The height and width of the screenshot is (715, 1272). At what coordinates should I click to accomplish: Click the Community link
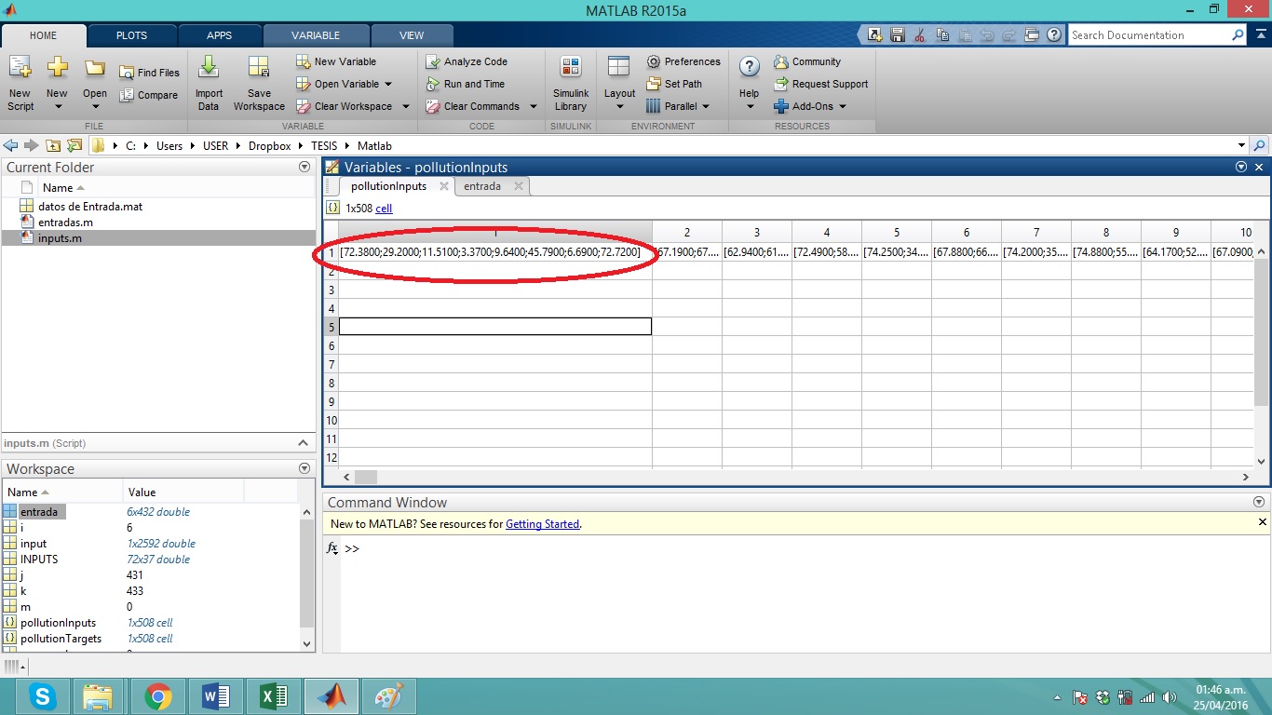[x=806, y=61]
